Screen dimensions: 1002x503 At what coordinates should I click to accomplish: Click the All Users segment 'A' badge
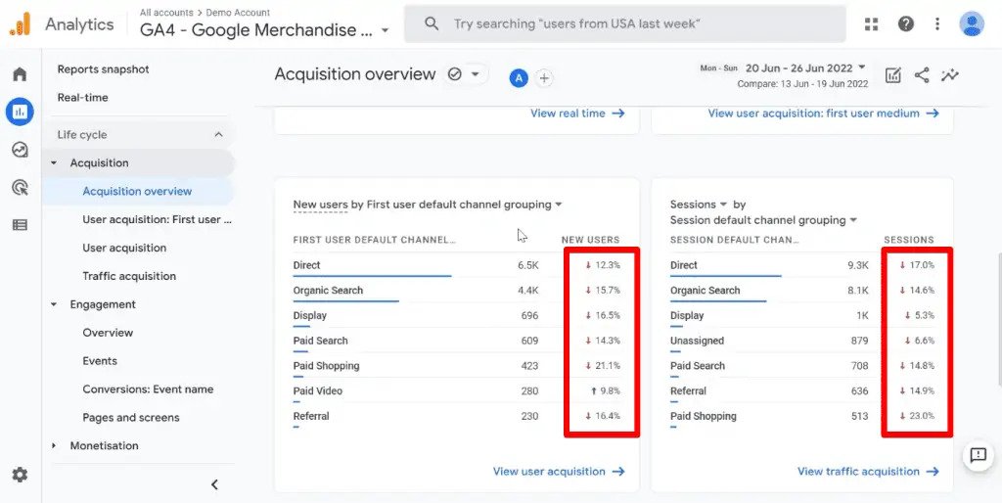pos(519,78)
